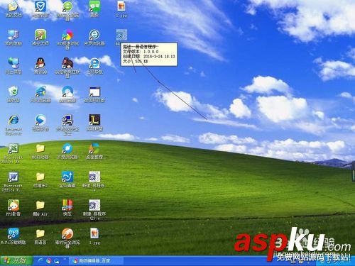Click first quick launch icon after Start

tap(40, 261)
